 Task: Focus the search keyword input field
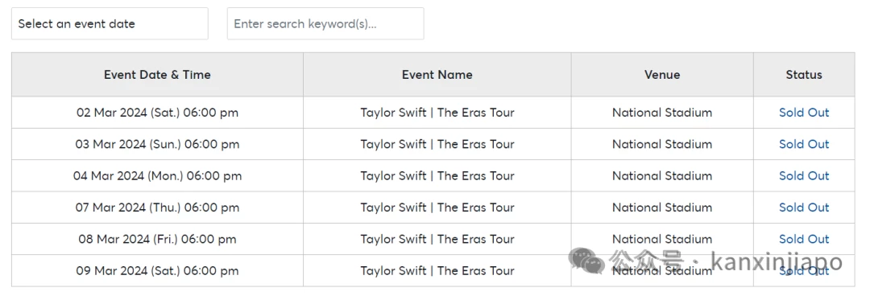click(325, 24)
